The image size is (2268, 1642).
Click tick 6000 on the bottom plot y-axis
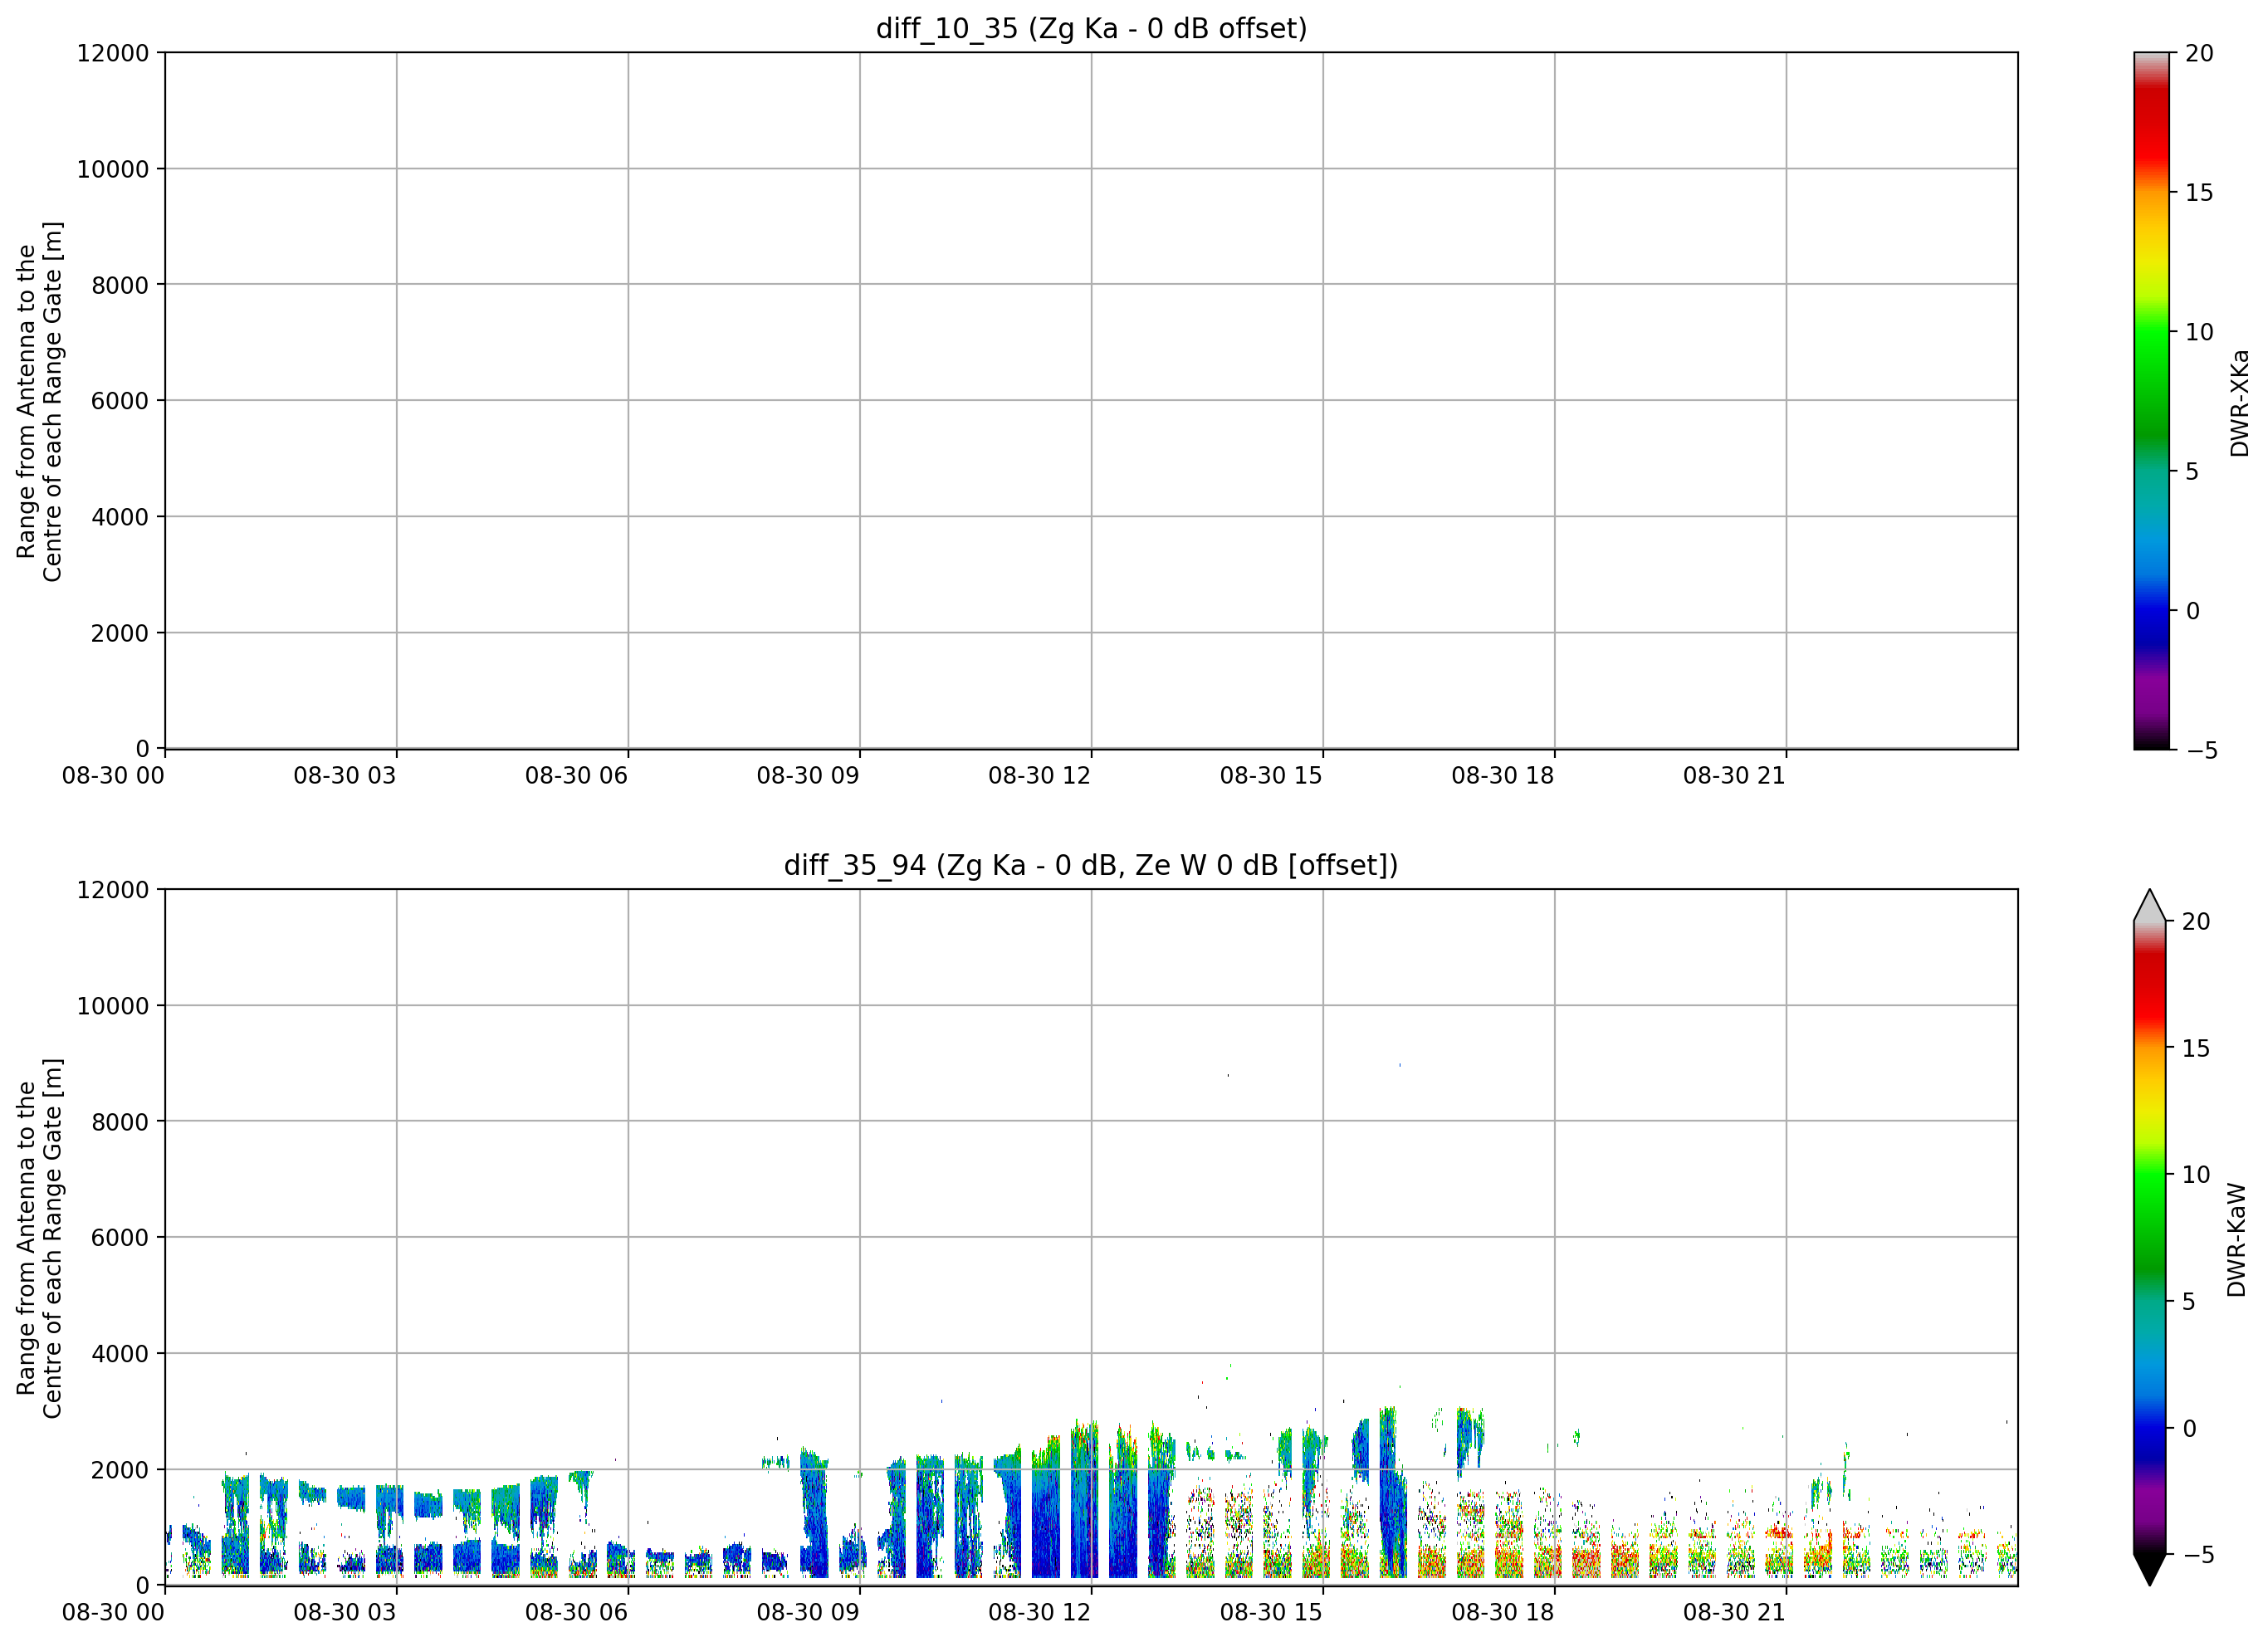coord(120,1238)
